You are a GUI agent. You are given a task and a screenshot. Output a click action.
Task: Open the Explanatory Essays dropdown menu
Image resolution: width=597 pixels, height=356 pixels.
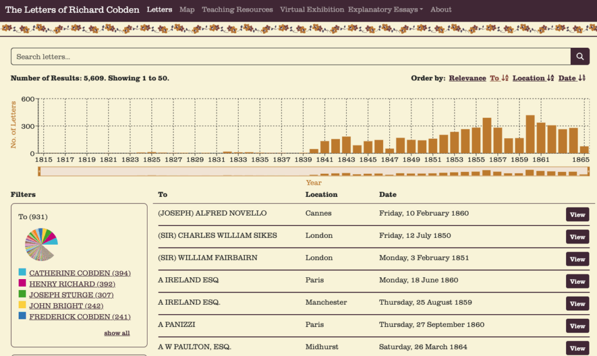(x=385, y=9)
